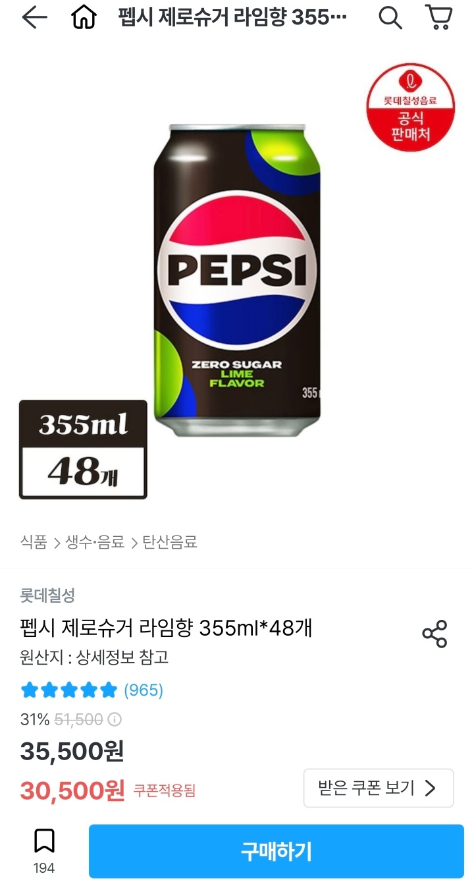The width and height of the screenshot is (474, 882).
Task: Open the 롯데칠성 brand link
Action: [x=47, y=595]
